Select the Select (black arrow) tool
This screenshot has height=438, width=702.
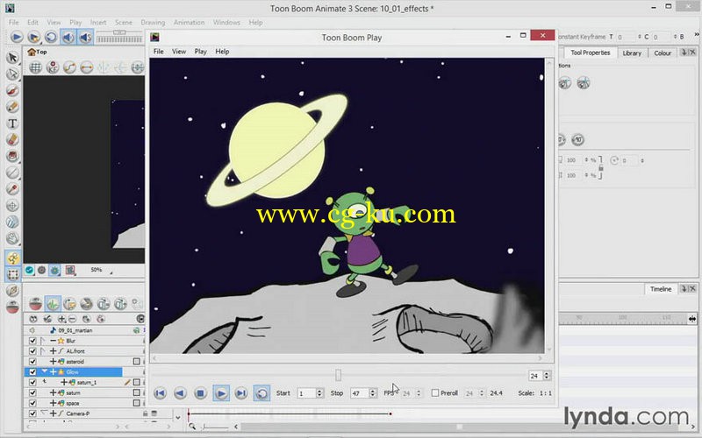point(12,57)
